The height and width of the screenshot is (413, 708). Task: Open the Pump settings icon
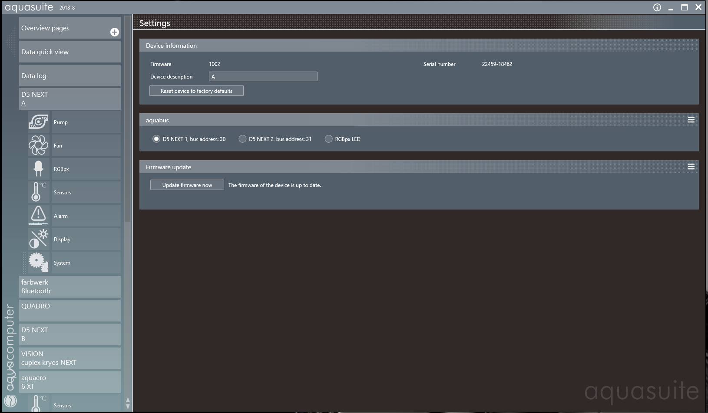[38, 122]
